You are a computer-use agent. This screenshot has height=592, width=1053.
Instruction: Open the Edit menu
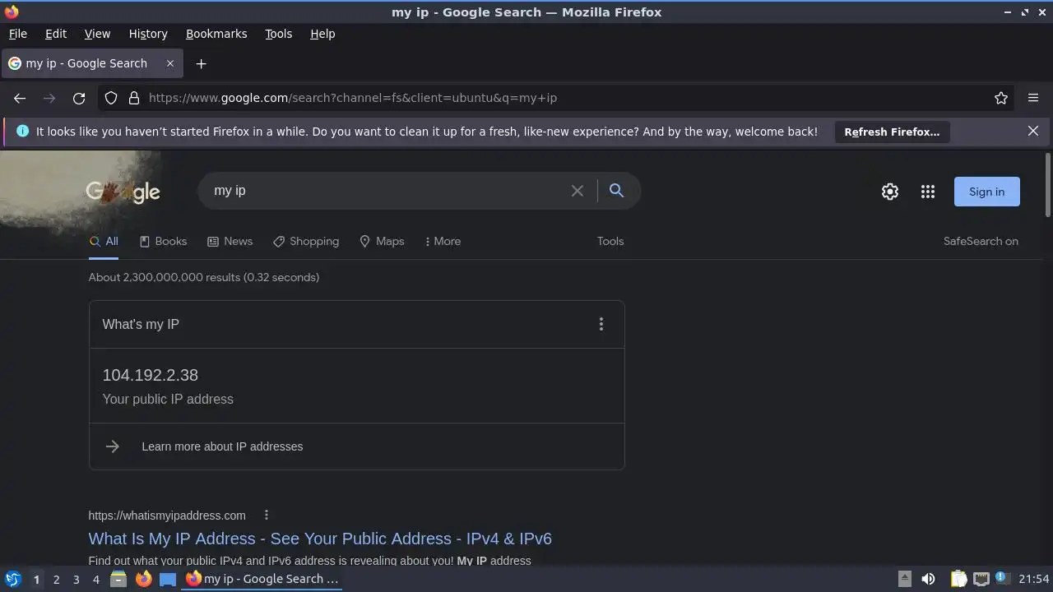(x=56, y=34)
